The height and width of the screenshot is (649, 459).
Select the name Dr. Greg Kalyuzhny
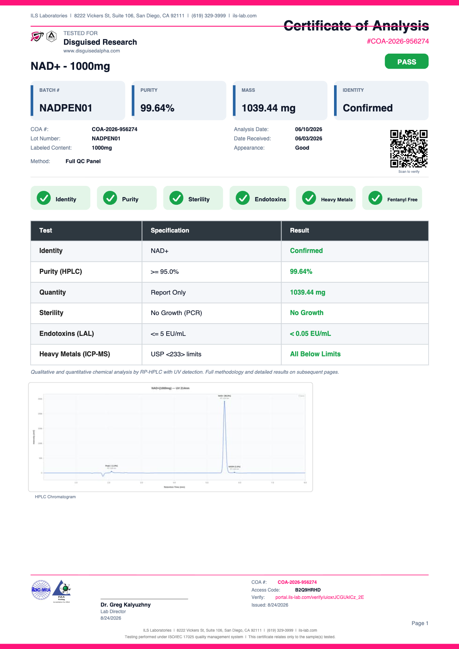point(126,605)
